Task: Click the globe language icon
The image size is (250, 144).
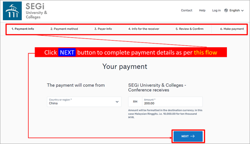Action: [226, 10]
